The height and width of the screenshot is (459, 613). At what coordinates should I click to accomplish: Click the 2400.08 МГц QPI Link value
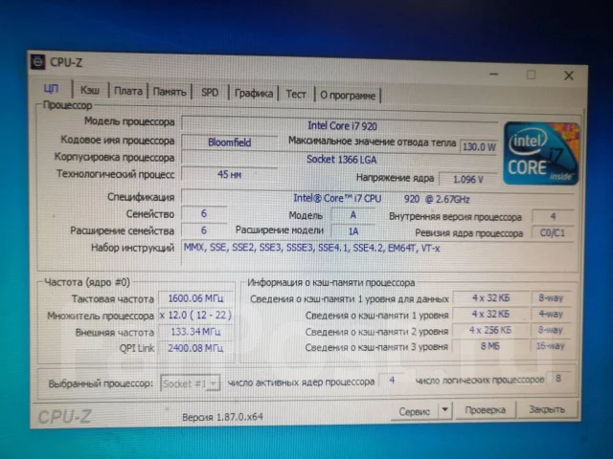pos(195,348)
